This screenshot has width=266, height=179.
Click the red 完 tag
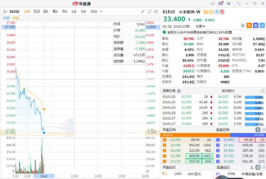(222, 12)
